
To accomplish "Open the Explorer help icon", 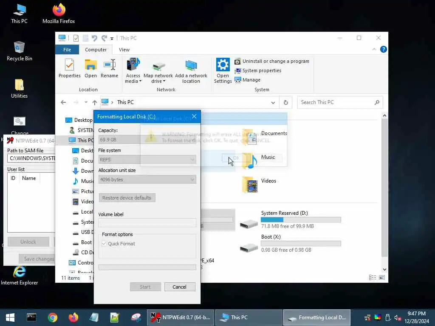I will click(384, 49).
